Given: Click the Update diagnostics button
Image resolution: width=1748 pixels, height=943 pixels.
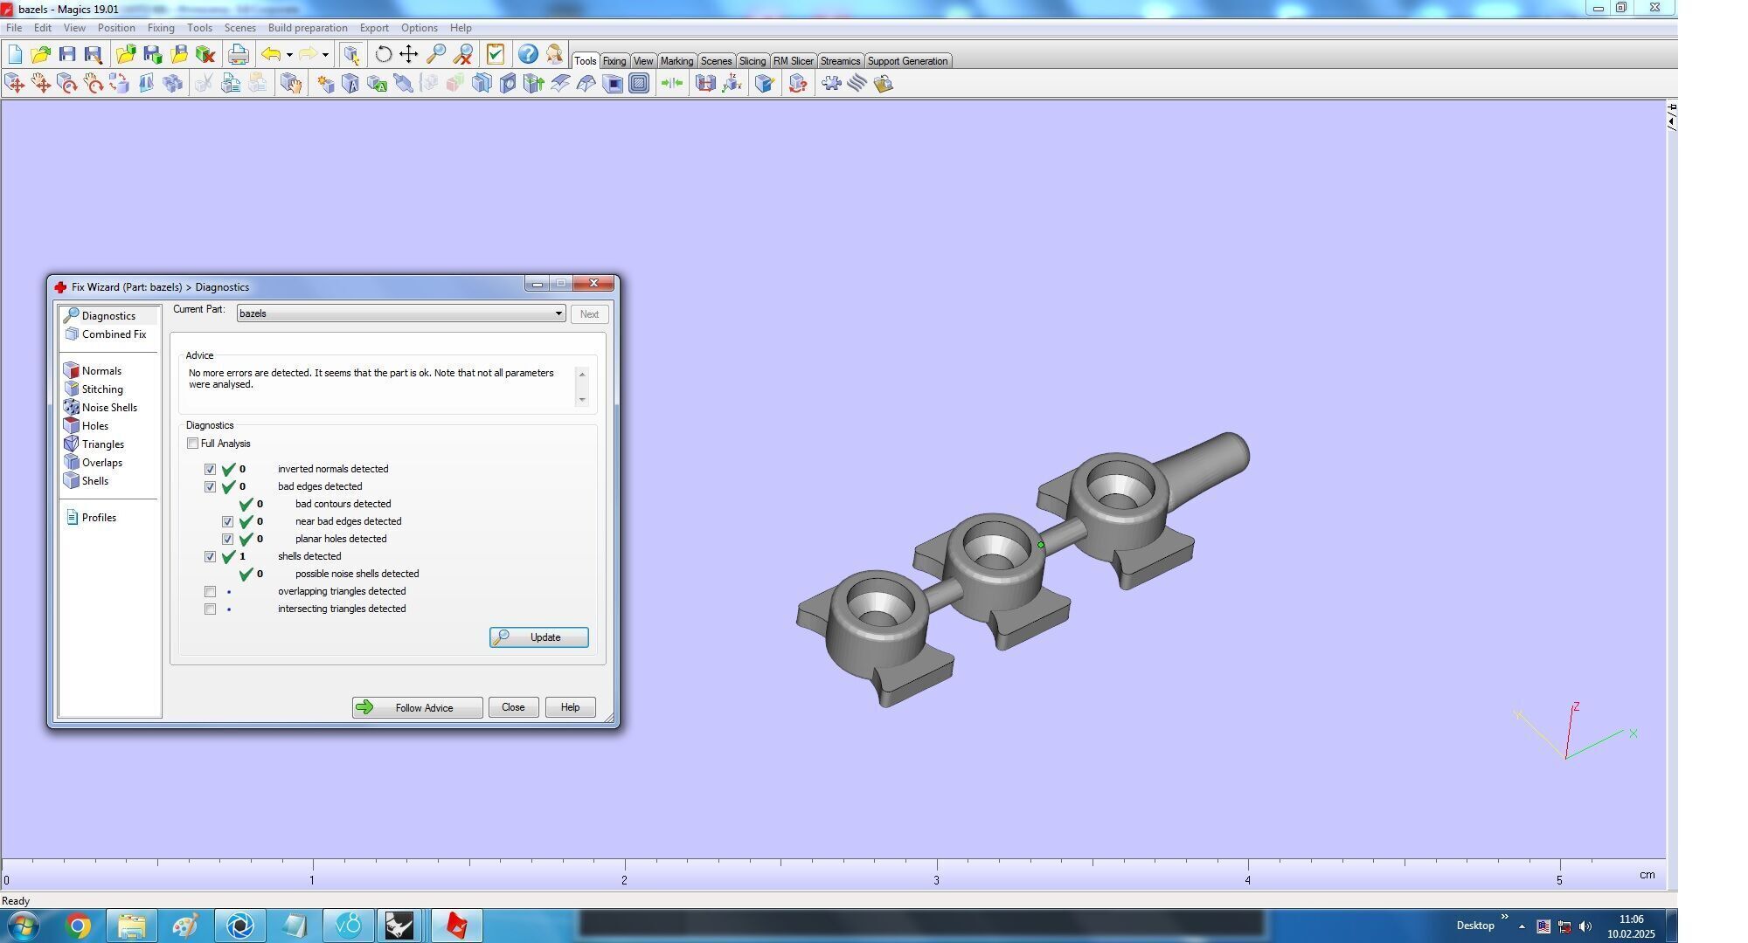Looking at the screenshot, I should [538, 637].
